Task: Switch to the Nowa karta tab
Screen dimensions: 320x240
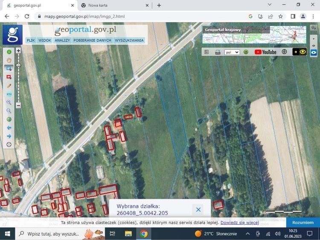Action: pyautogui.click(x=114, y=6)
